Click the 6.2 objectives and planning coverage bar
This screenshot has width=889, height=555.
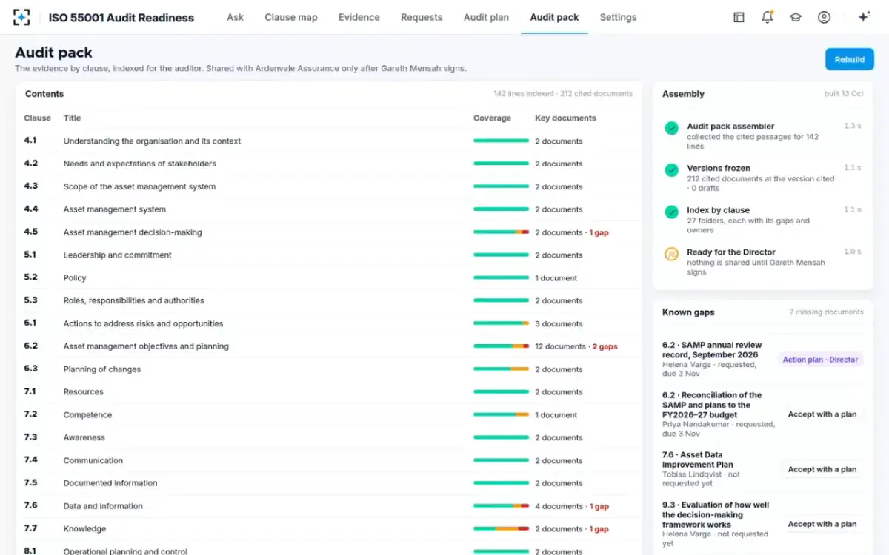(501, 346)
